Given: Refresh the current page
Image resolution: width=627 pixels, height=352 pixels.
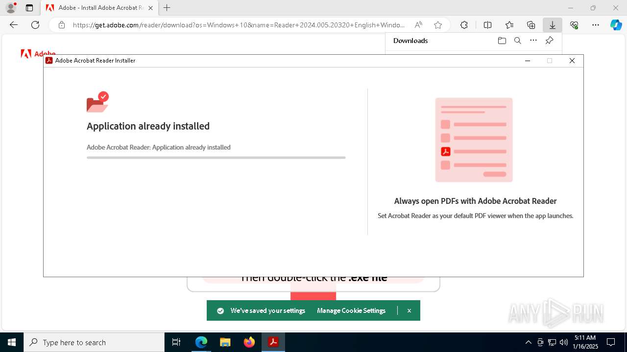Looking at the screenshot, I should (35, 25).
